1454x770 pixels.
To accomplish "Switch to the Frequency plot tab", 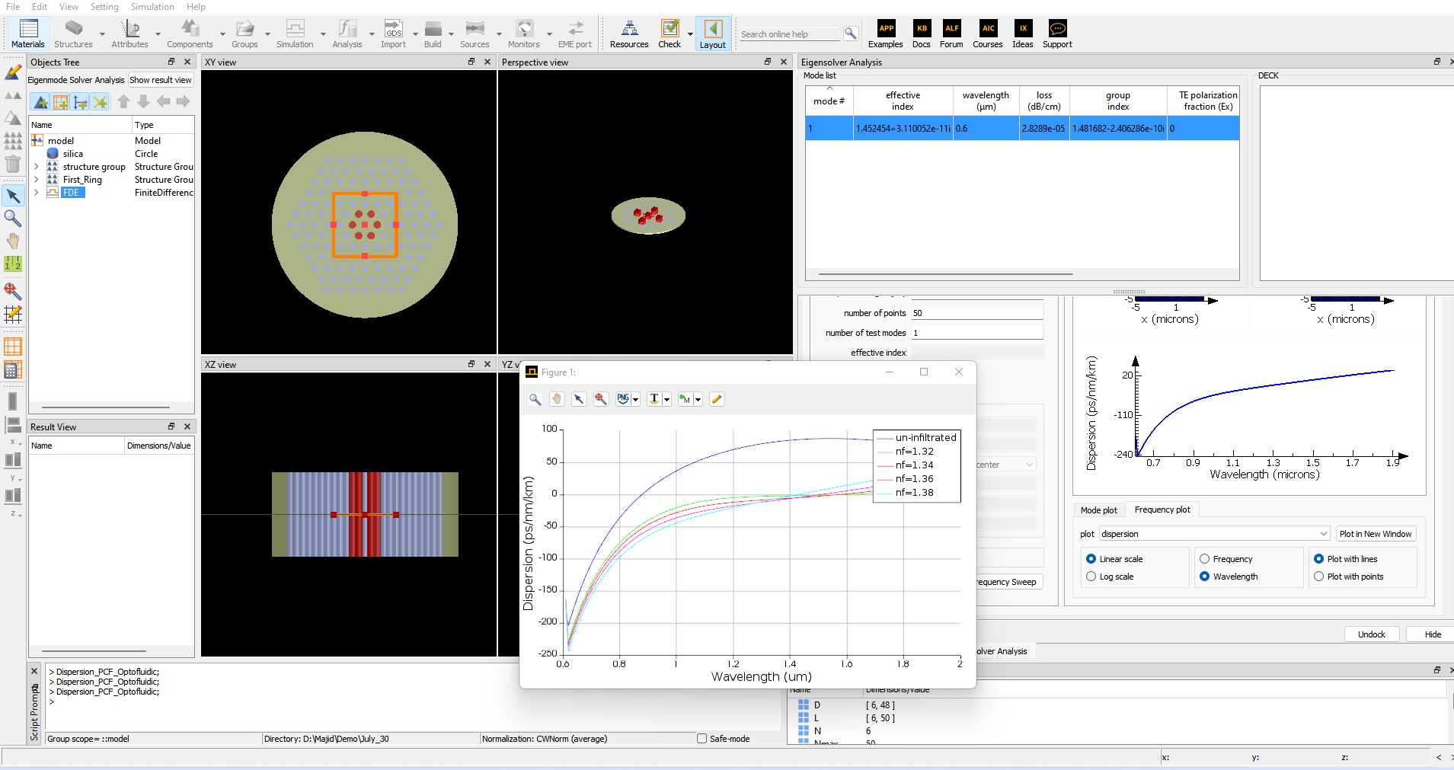I will (1162, 510).
